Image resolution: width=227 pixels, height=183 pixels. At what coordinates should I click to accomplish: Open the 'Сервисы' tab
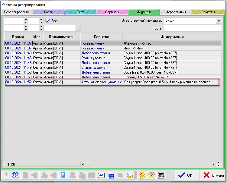tap(112, 12)
